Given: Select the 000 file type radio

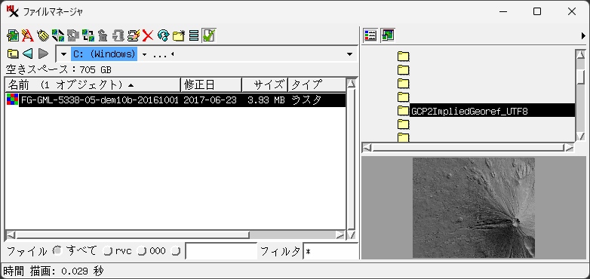Looking at the screenshot, I should click(x=142, y=251).
